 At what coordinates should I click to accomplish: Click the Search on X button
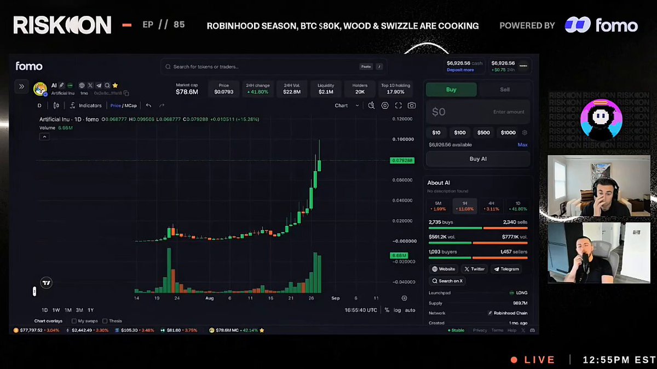click(x=448, y=281)
